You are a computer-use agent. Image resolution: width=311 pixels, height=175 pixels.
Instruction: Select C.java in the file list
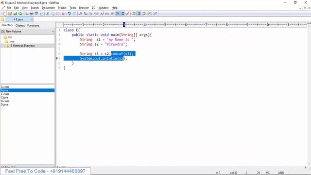pos(4,97)
